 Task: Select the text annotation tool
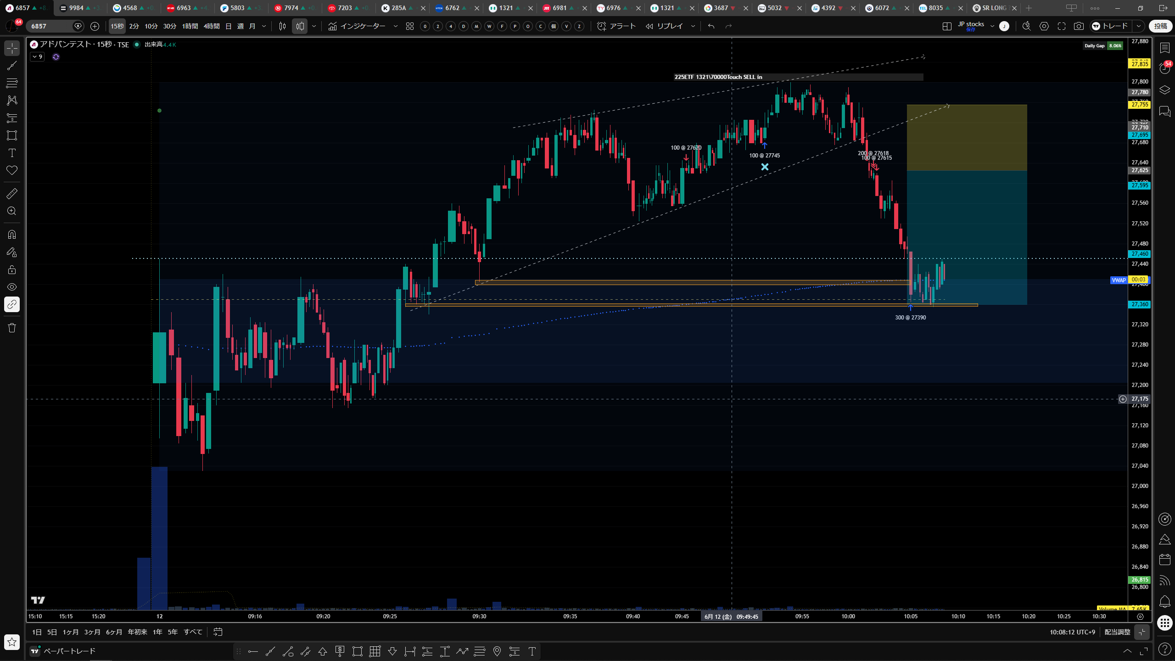click(12, 153)
